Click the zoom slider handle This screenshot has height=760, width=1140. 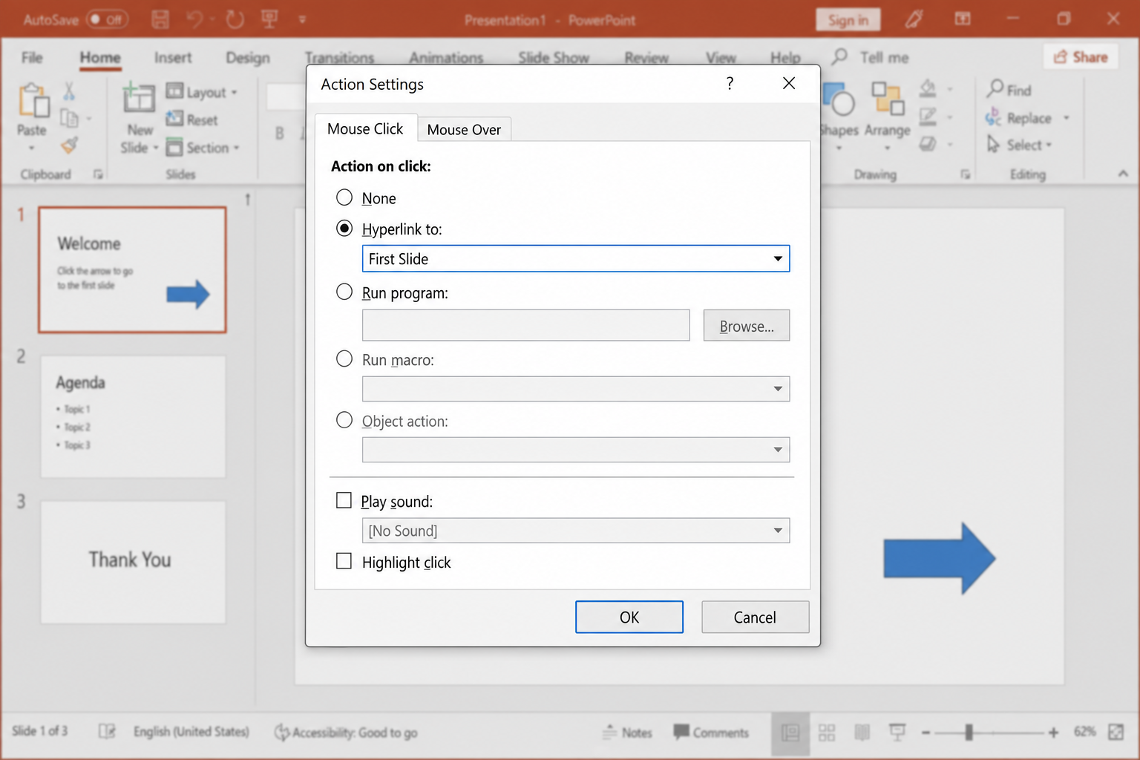(969, 733)
